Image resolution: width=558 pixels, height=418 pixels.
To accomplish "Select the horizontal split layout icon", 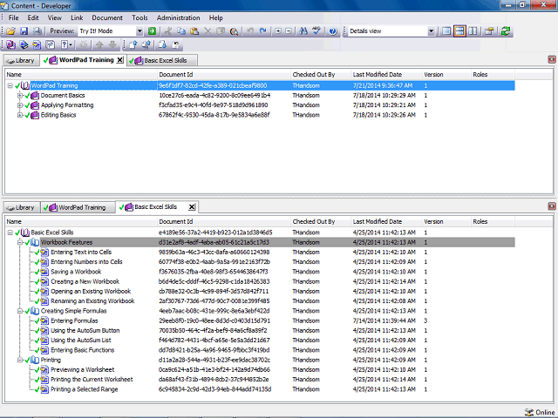I will pyautogui.click(x=459, y=31).
